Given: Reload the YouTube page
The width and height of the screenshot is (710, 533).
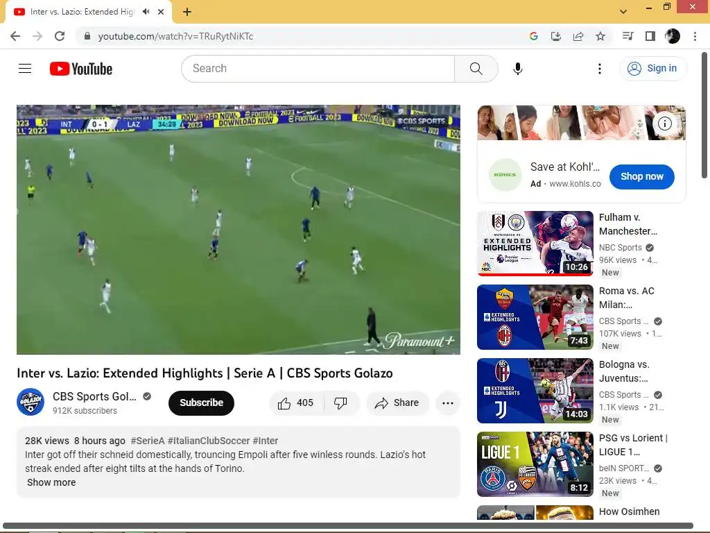Looking at the screenshot, I should click(60, 36).
